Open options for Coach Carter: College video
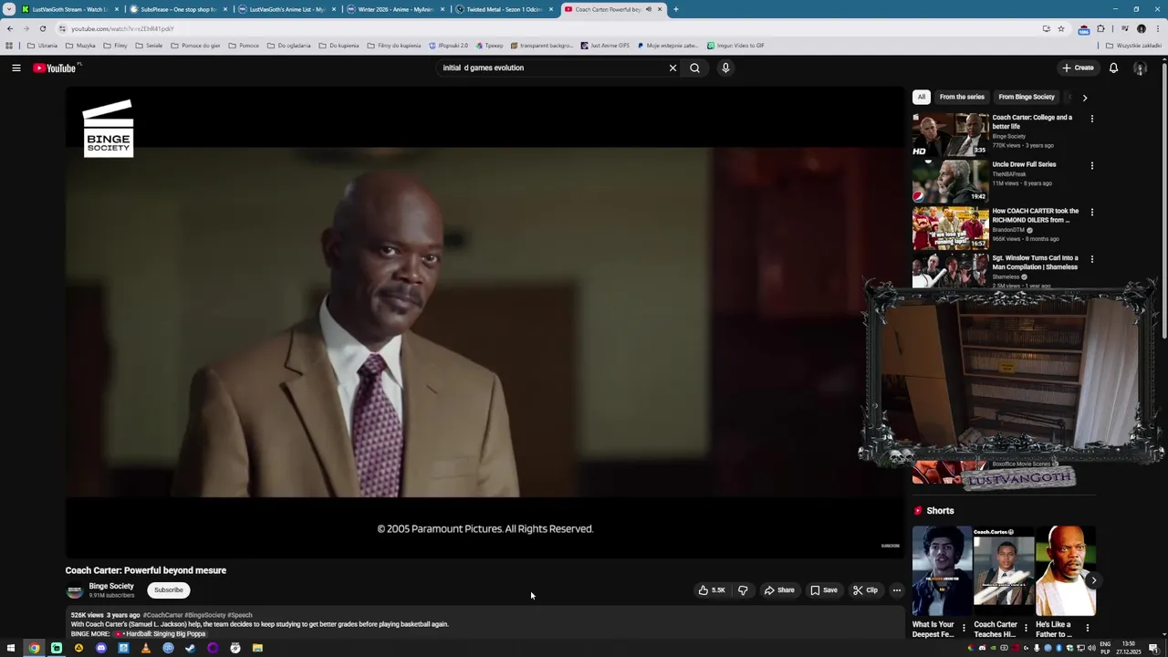Viewport: 1168px width, 657px height. pos(1091,119)
